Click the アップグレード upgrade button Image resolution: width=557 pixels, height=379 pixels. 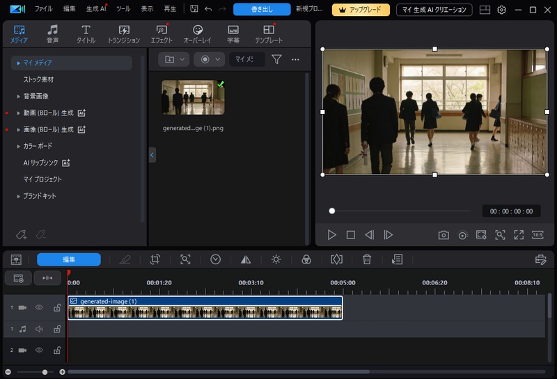[361, 10]
